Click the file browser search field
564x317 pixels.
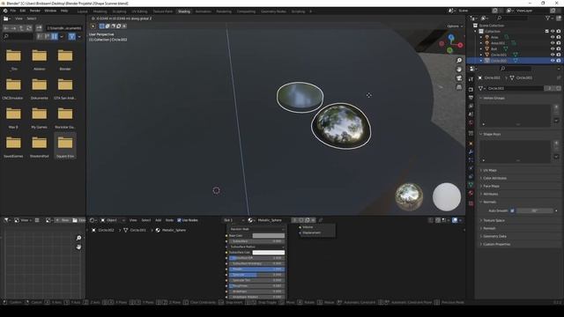click(18, 36)
